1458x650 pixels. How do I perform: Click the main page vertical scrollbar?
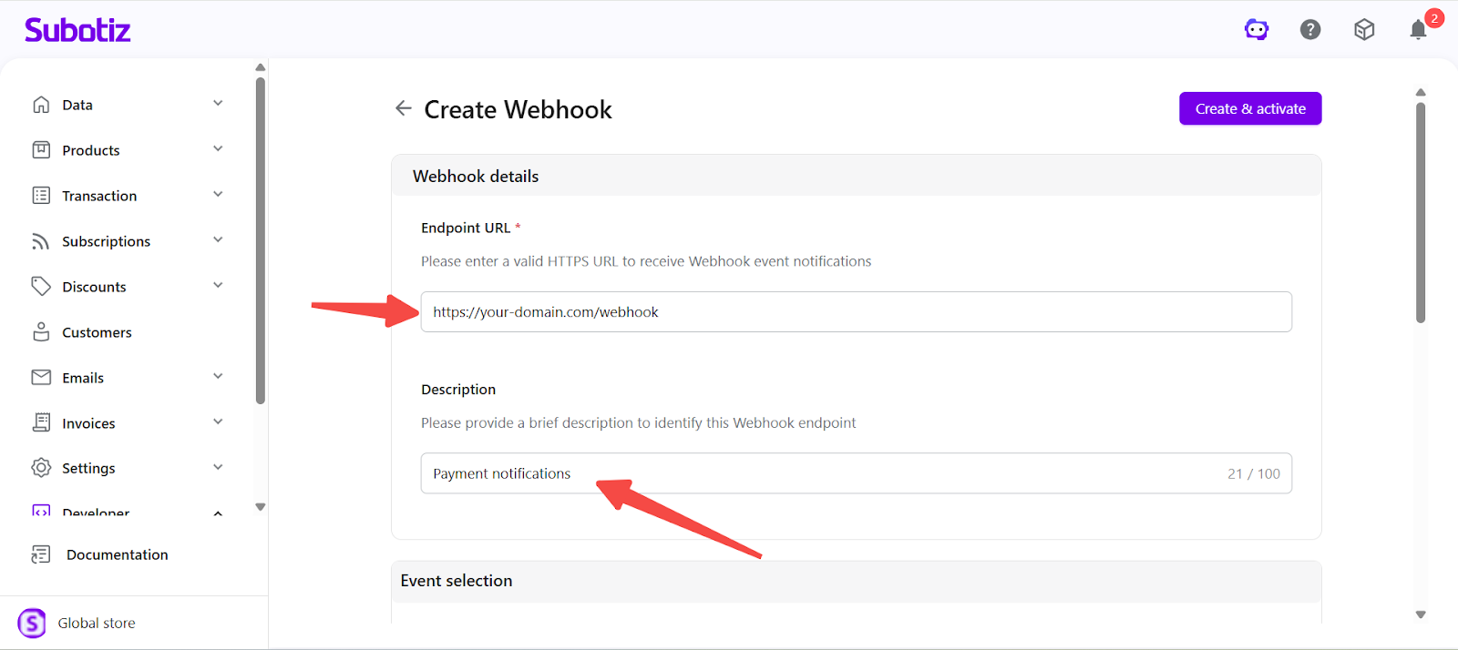(x=1420, y=212)
